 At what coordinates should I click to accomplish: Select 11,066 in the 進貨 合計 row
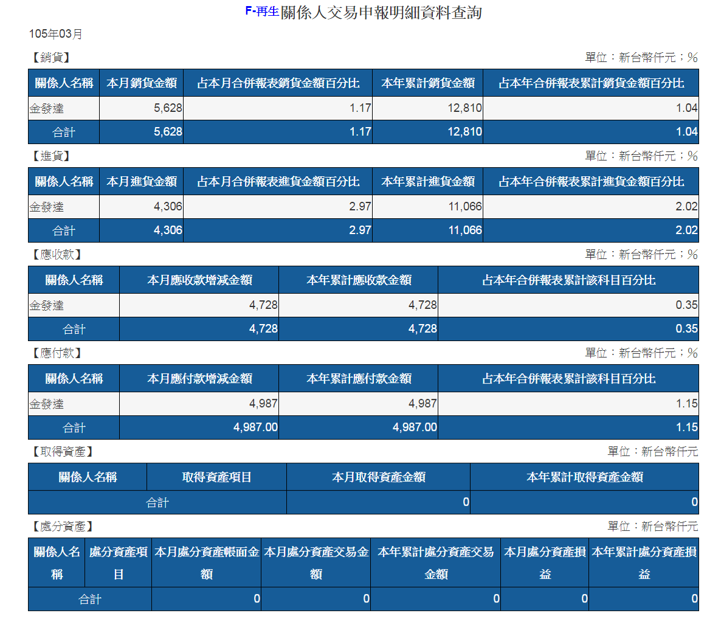point(465,230)
